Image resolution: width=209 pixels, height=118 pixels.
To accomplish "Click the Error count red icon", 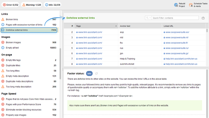I will click(x=4, y=5).
